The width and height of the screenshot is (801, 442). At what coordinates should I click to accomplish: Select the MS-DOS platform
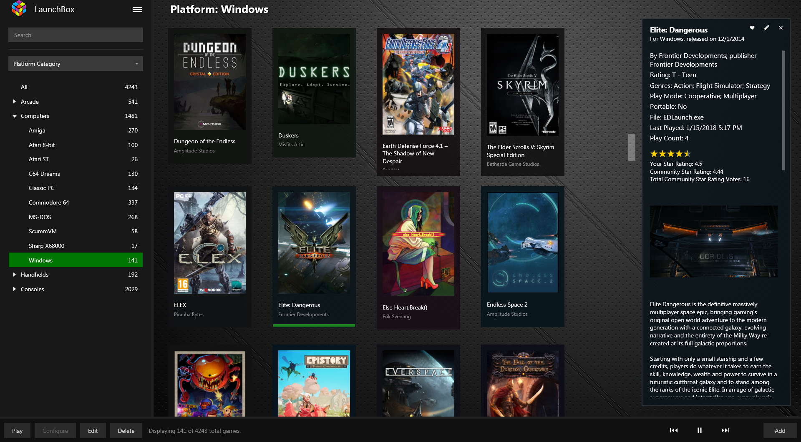76,217
